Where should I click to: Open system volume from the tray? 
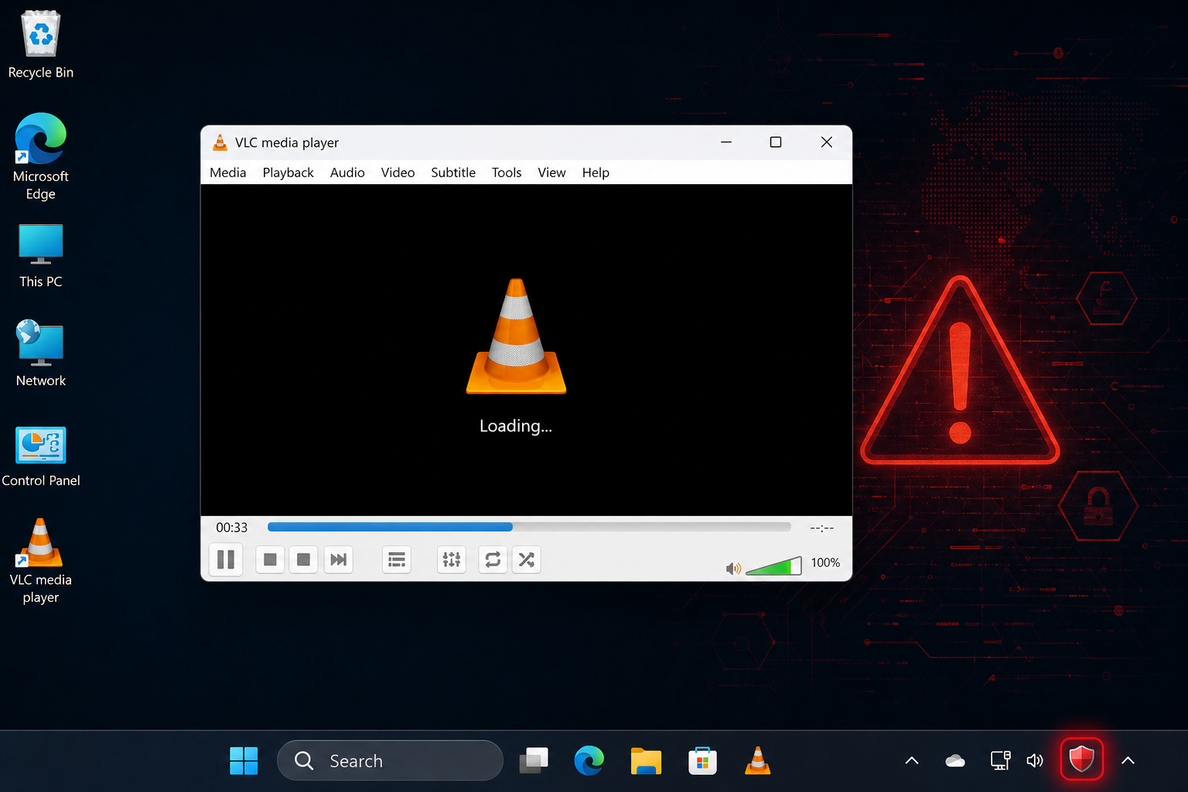pyautogui.click(x=1035, y=761)
